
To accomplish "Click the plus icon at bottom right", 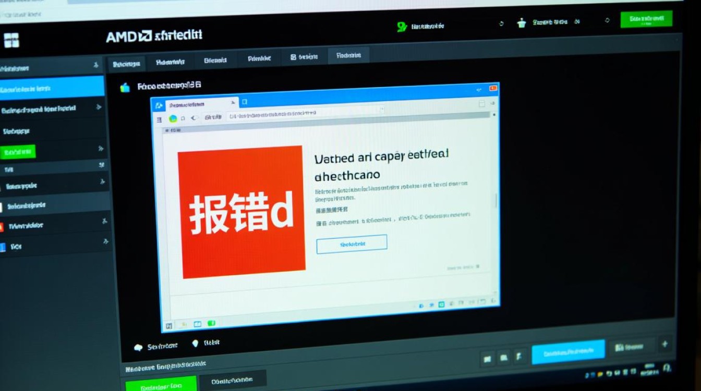I will (664, 344).
